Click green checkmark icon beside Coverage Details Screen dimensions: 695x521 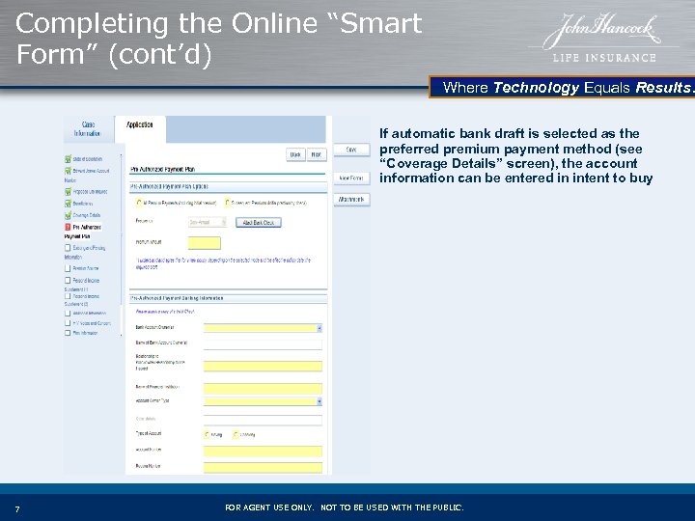68,215
